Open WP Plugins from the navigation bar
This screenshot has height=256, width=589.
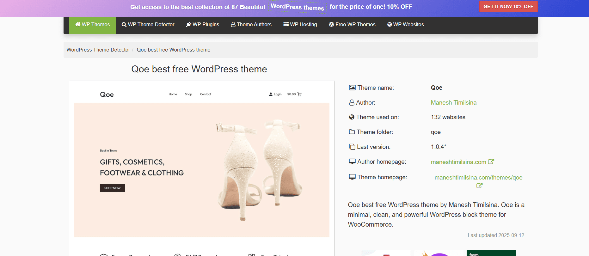click(203, 25)
